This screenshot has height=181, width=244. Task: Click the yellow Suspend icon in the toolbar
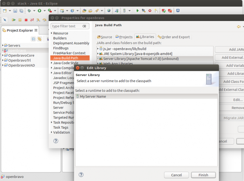click(x=20, y=20)
